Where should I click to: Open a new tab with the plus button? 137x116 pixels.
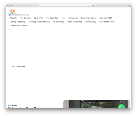pyautogui.click(x=130, y=6)
